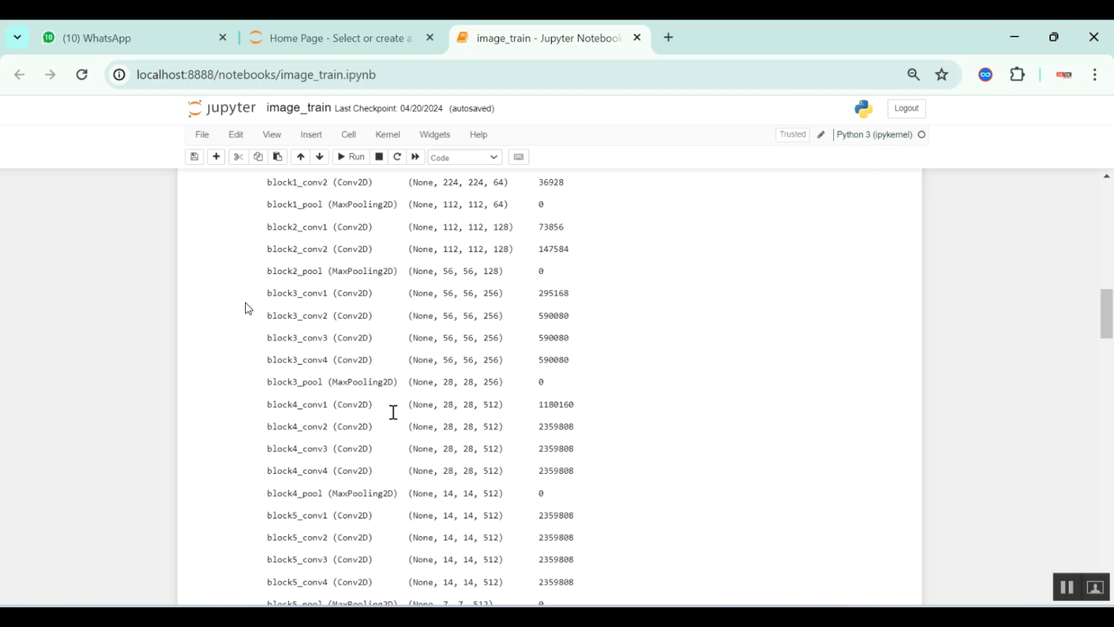Move selected cell up with arrow icon

[300, 157]
